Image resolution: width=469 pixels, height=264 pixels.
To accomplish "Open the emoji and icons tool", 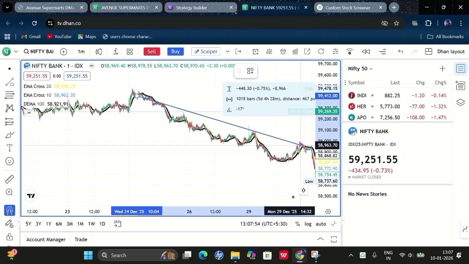I will click(x=10, y=161).
